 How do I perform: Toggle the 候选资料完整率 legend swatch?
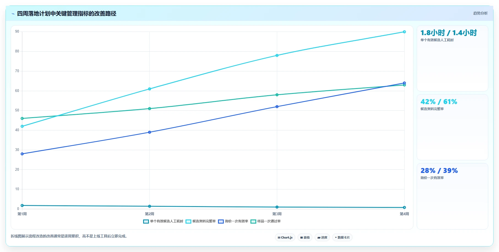pos(188,221)
